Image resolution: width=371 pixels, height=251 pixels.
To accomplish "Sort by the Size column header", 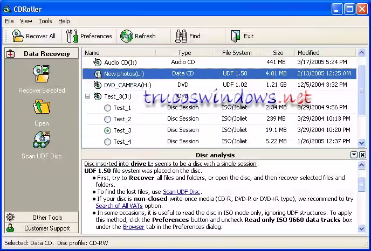I will (x=278, y=53).
